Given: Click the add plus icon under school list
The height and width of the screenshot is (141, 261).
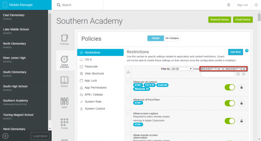Looking at the screenshot, I should [x=6, y=136].
